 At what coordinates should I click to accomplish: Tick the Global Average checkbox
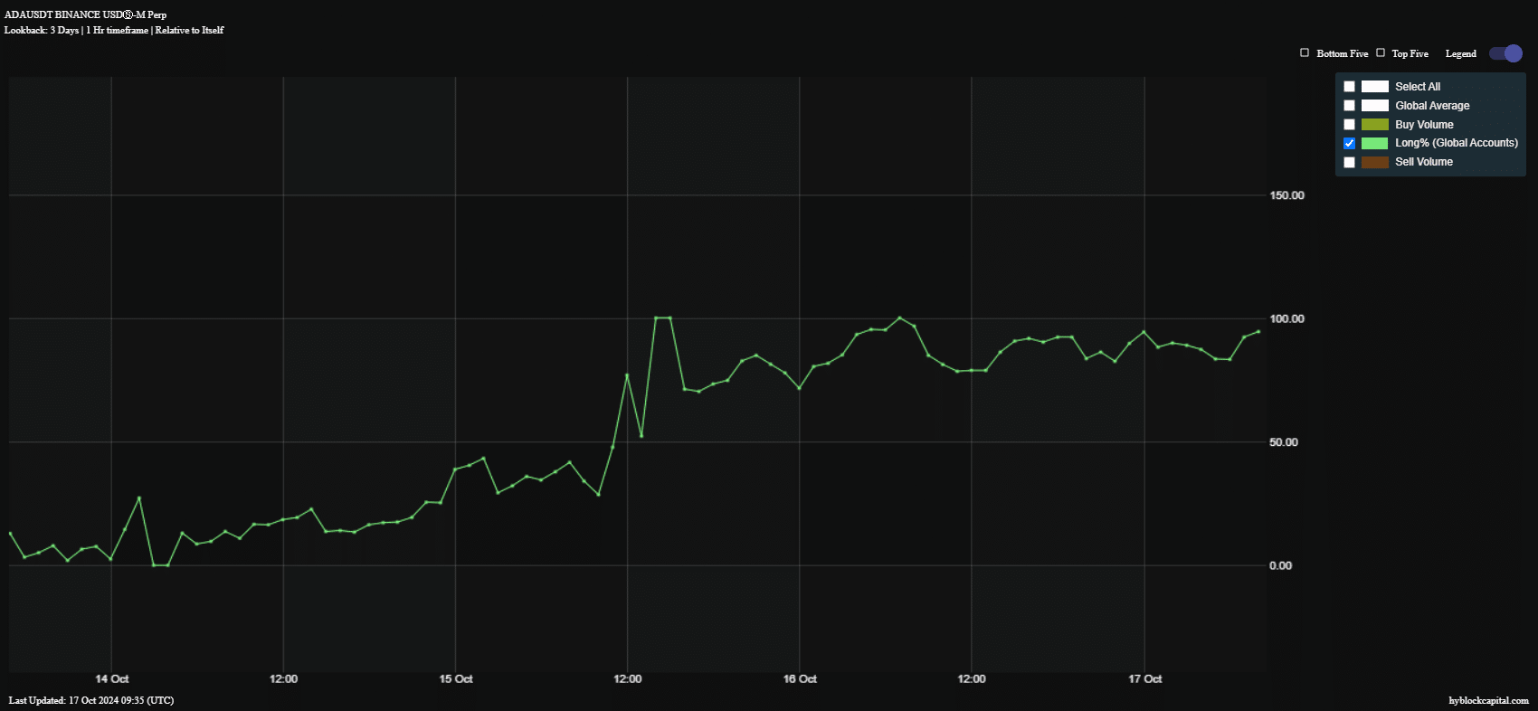coord(1349,106)
